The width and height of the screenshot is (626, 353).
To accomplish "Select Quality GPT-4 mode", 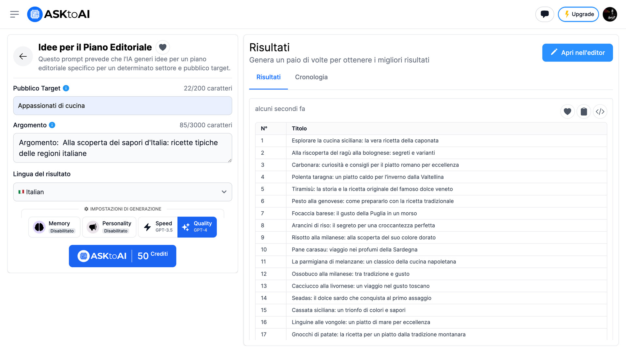I will [197, 227].
